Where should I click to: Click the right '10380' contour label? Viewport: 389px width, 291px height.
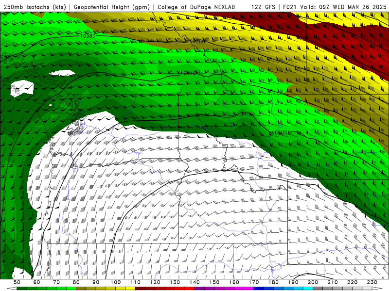(x=197, y=41)
